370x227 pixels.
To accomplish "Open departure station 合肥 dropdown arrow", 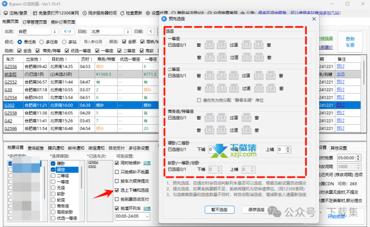I will pos(55,31).
